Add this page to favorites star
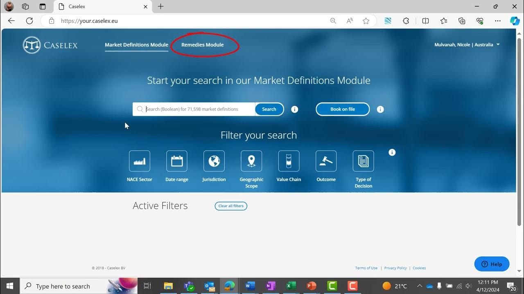This screenshot has height=294, width=524. [x=366, y=21]
